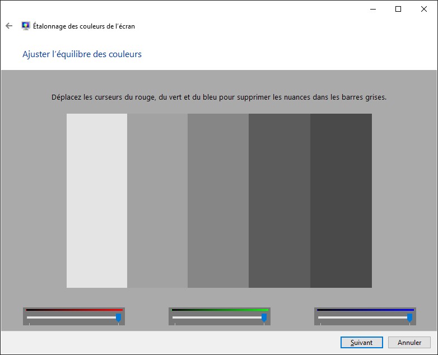The image size is (438, 355).
Task: Click the darkest gray bar in the sample
Action: (341, 200)
